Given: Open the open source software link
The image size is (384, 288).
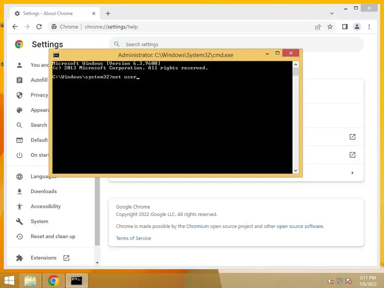Looking at the screenshot, I should [x=300, y=226].
